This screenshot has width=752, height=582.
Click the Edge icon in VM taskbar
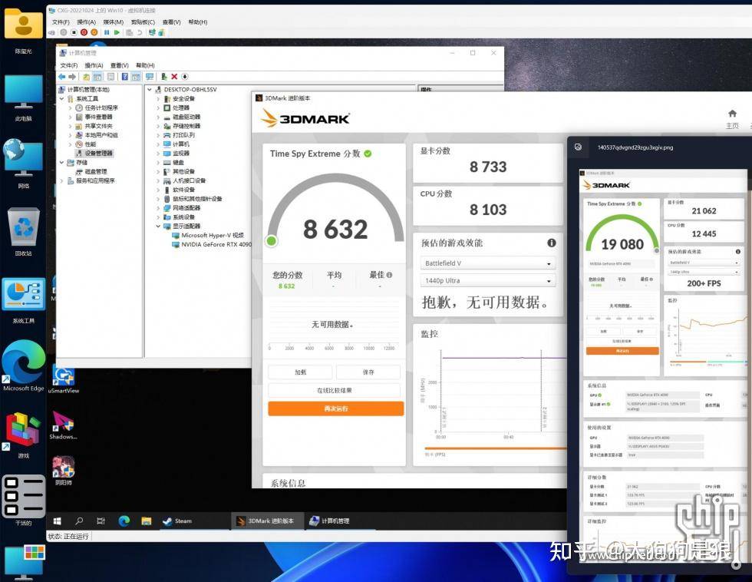click(124, 521)
